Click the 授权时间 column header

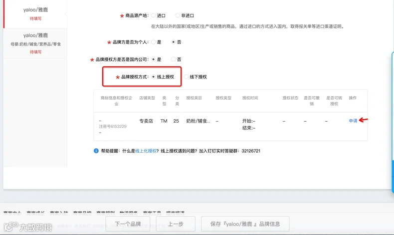pos(250,98)
